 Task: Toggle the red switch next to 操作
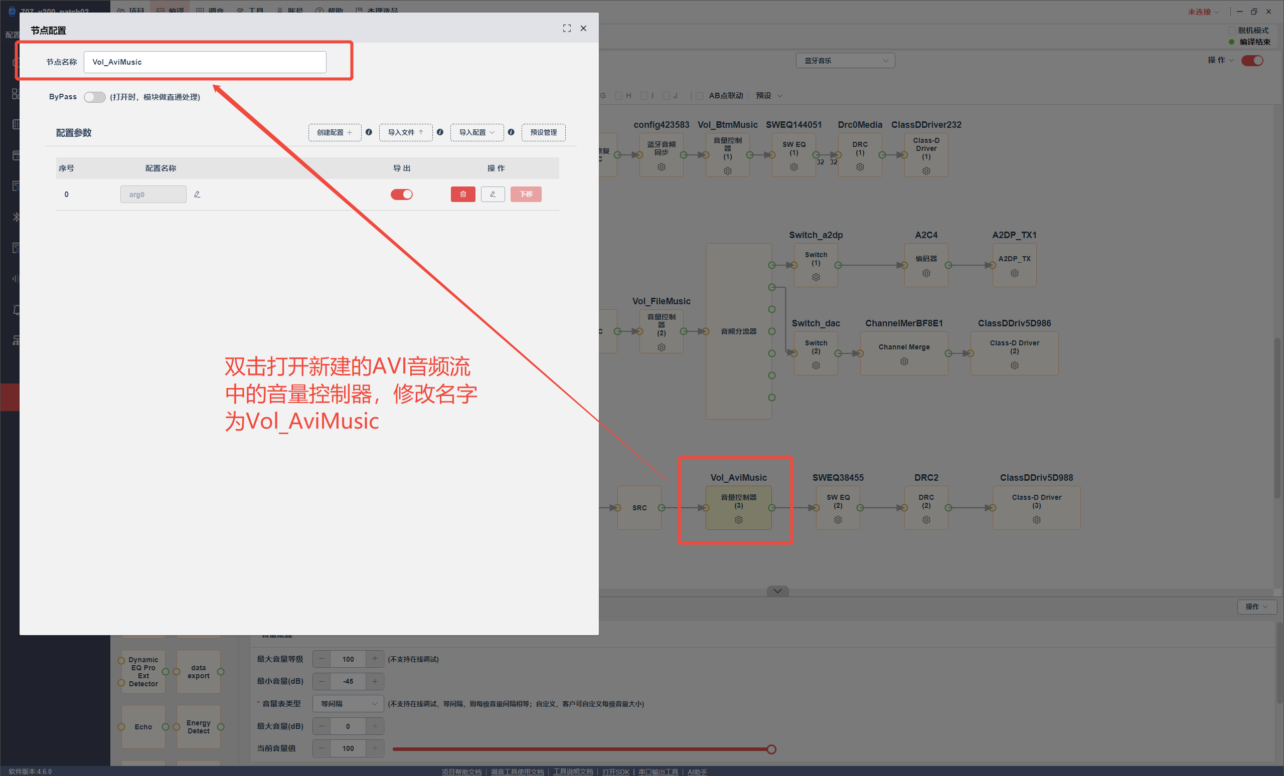coord(1252,61)
